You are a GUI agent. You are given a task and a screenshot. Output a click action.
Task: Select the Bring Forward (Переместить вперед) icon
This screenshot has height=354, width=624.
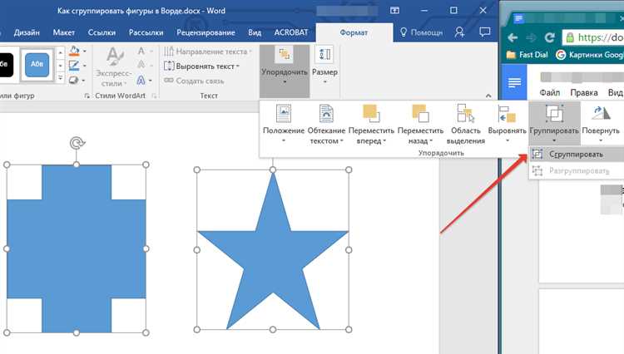(x=371, y=124)
